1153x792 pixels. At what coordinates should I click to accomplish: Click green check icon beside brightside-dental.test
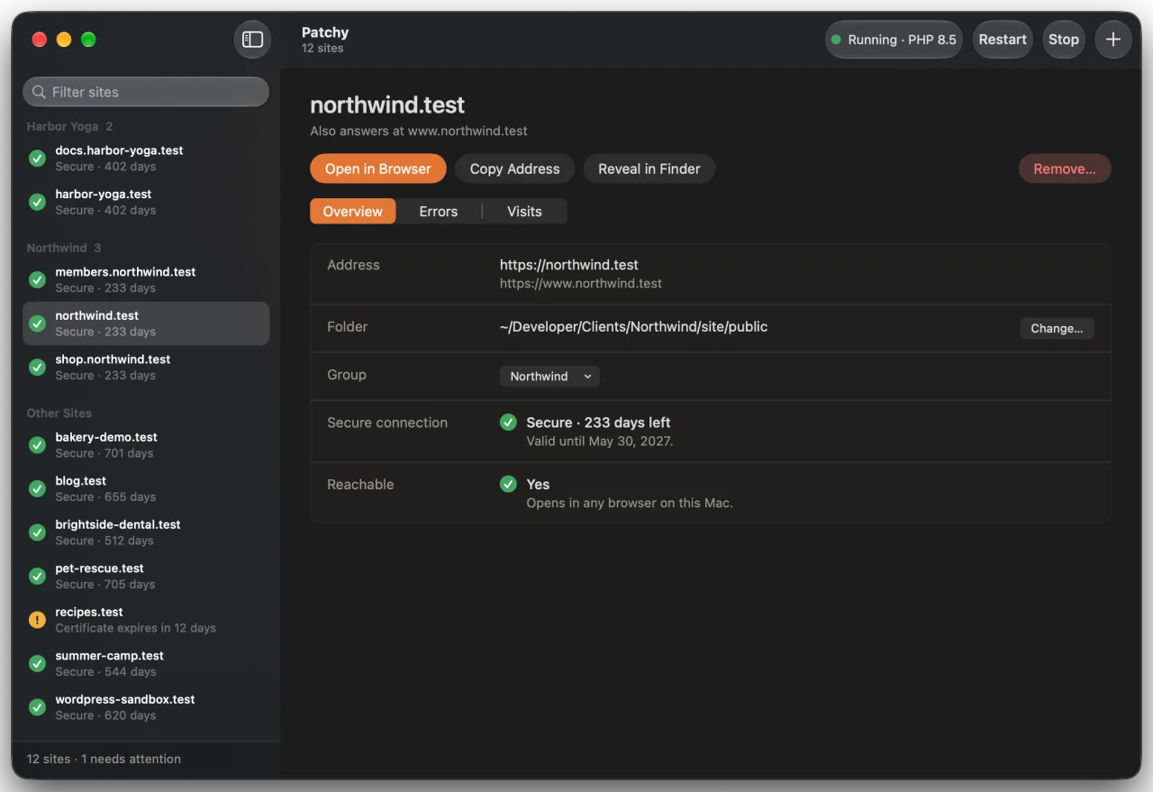[37, 533]
